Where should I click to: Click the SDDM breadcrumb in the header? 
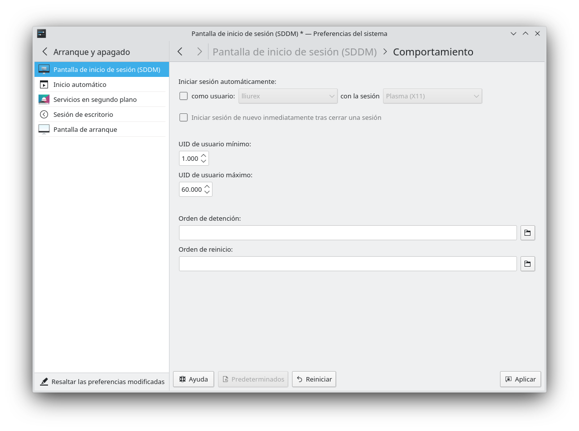coord(294,51)
